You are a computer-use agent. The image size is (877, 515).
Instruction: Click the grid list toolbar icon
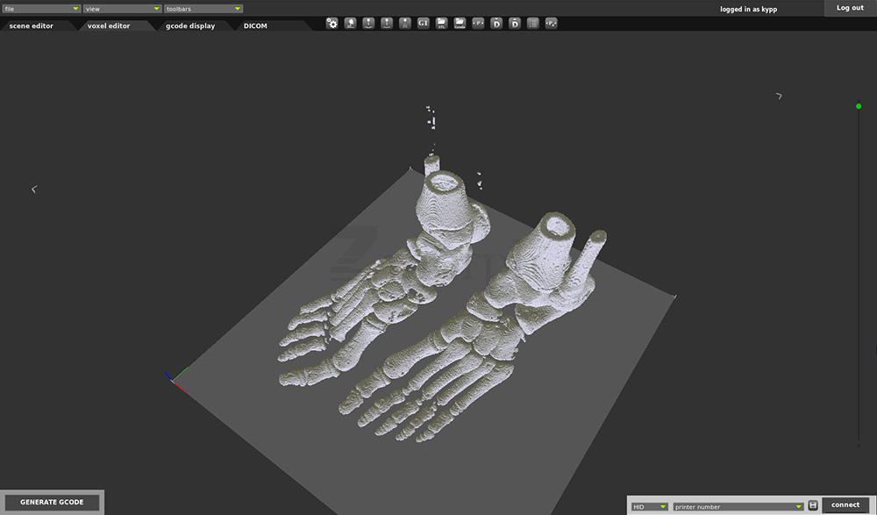point(532,24)
